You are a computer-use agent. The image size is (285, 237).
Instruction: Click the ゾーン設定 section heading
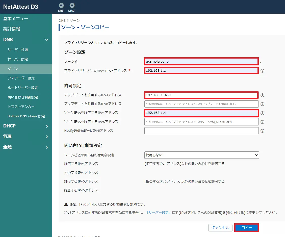[75, 52]
